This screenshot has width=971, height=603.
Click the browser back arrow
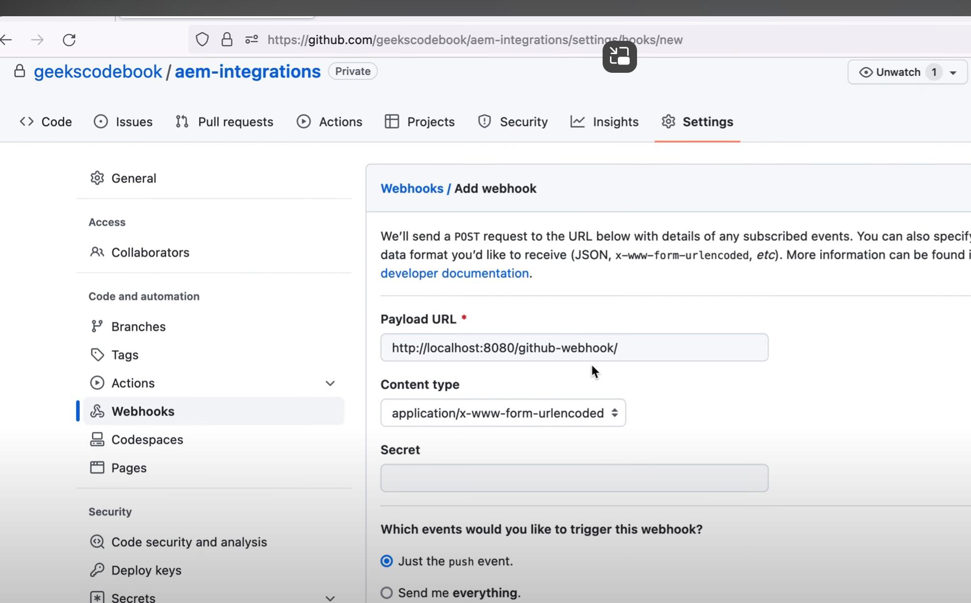[x=6, y=40]
